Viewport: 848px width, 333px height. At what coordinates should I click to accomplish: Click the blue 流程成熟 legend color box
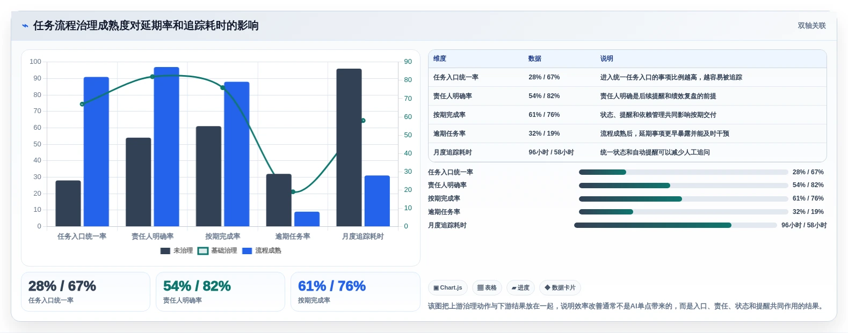click(247, 251)
